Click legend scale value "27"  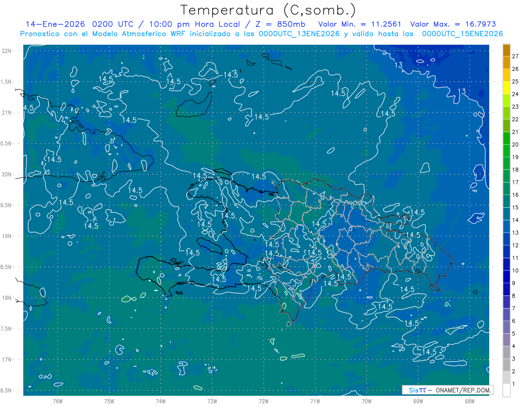pos(516,56)
